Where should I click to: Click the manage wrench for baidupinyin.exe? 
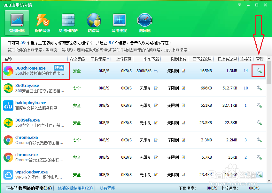point(259,105)
